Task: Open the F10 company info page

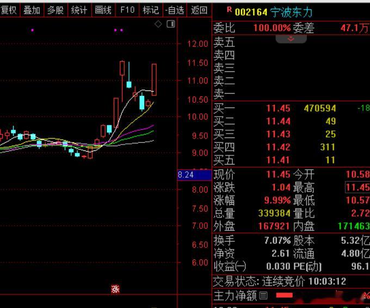Action: pos(127,10)
